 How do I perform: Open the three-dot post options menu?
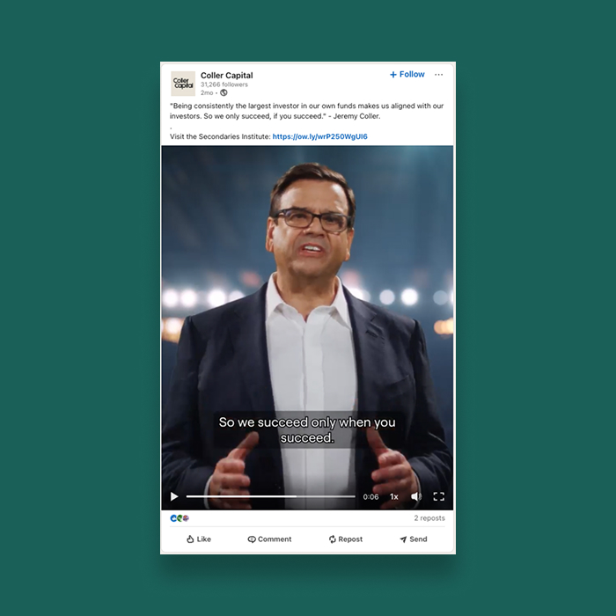439,75
